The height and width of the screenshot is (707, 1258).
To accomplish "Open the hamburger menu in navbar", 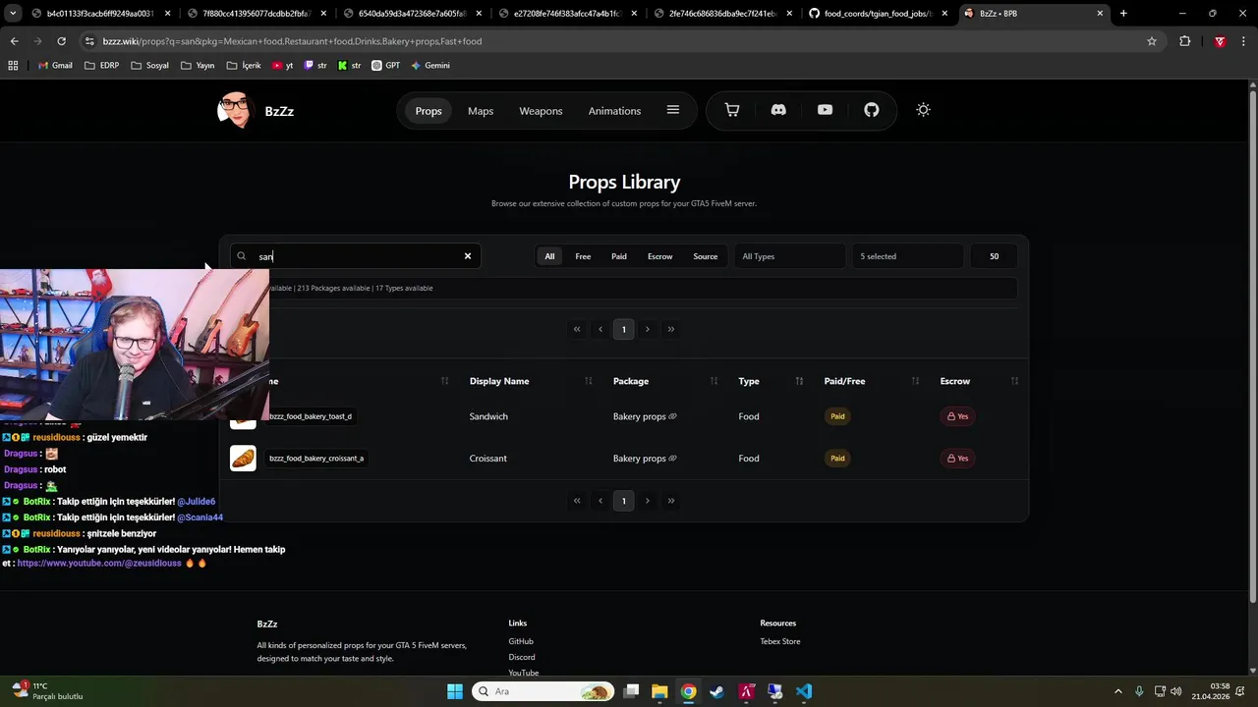I will [673, 110].
